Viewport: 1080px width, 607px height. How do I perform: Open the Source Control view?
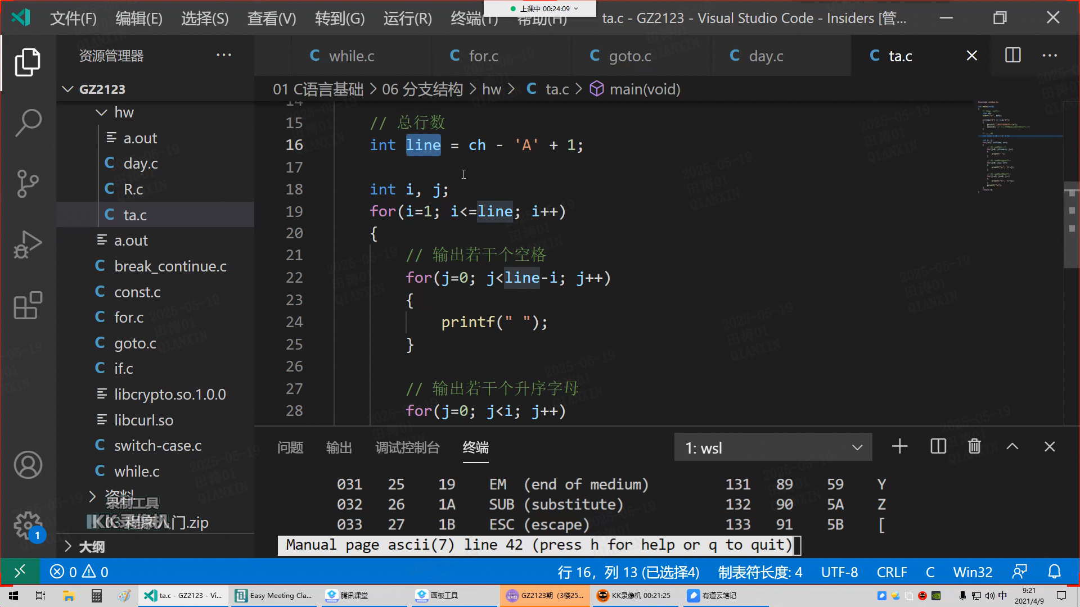(28, 183)
